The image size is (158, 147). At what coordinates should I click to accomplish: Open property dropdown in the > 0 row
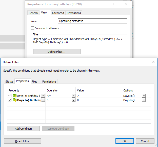(x=43, y=100)
